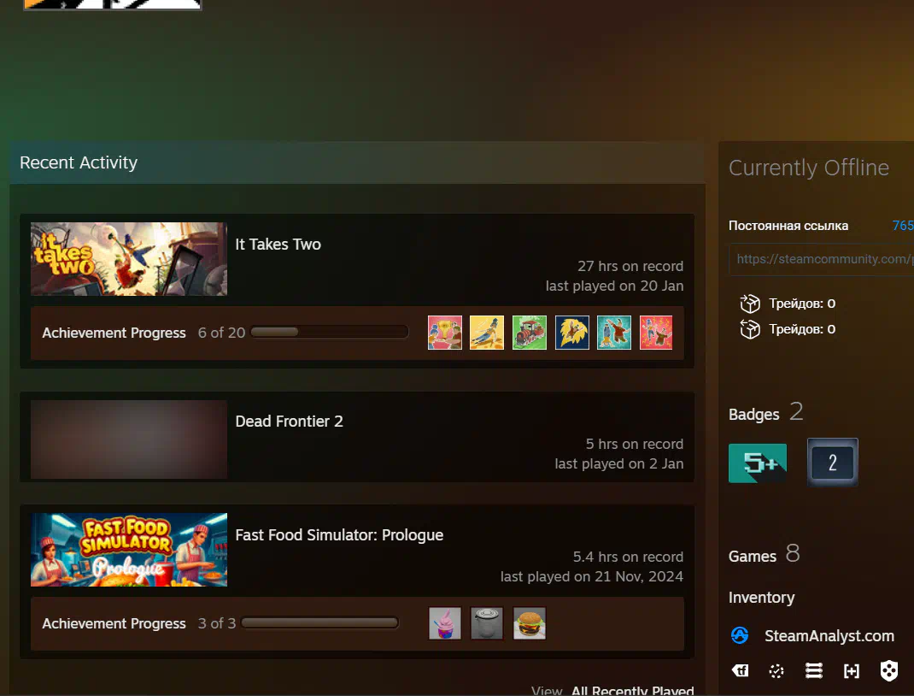Screen dimensions: 914x696
Task: Click the 'Recent Activity' heading
Action: pos(79,162)
